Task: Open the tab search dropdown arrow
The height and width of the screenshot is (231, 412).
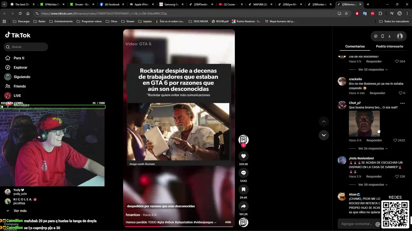Action: 5,4
